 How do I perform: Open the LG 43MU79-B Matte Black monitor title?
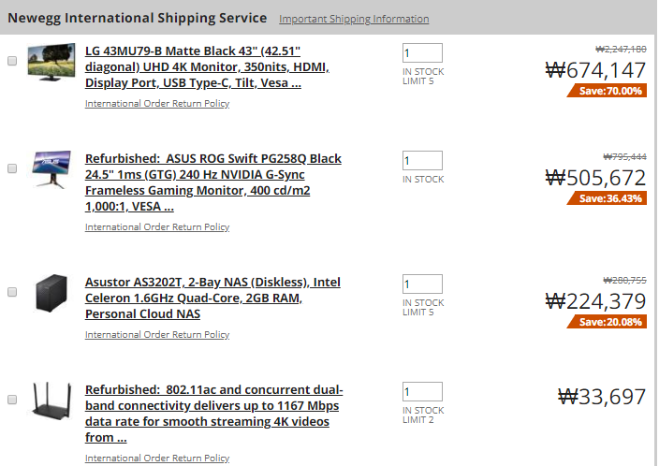tap(207, 66)
